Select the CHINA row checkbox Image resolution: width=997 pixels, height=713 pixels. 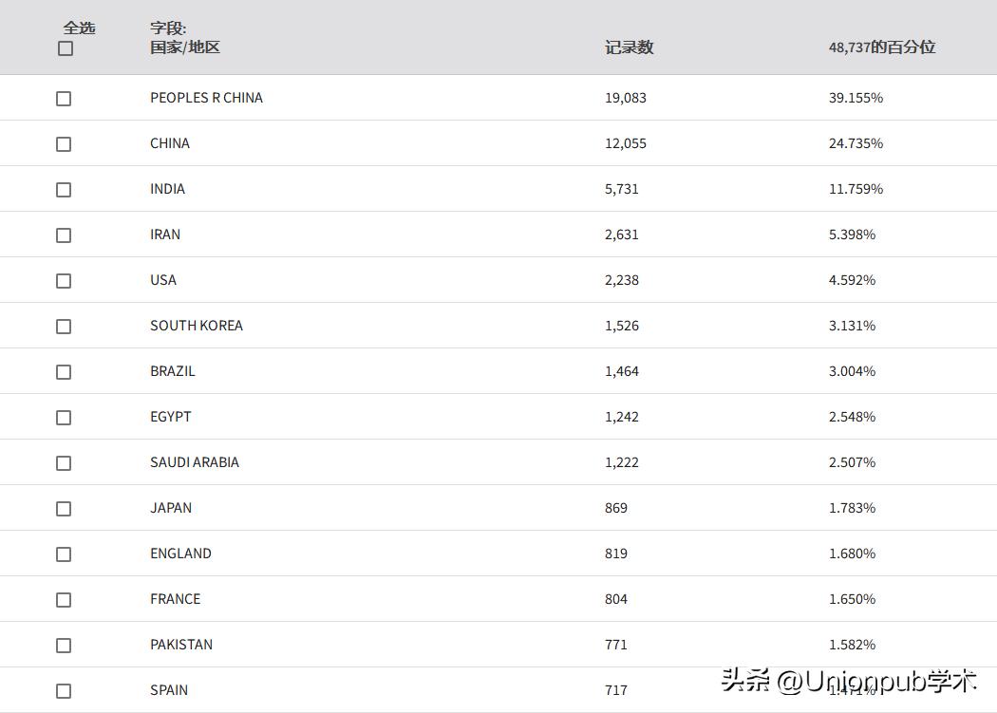64,144
